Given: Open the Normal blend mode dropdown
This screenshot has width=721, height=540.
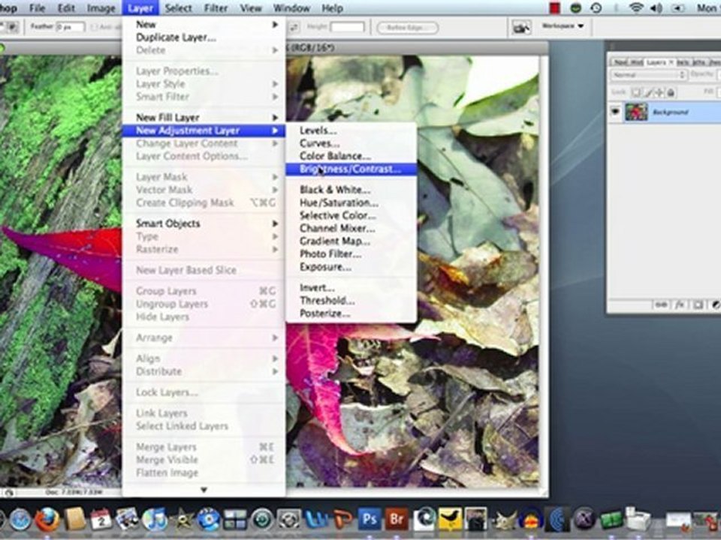Looking at the screenshot, I should pyautogui.click(x=648, y=74).
